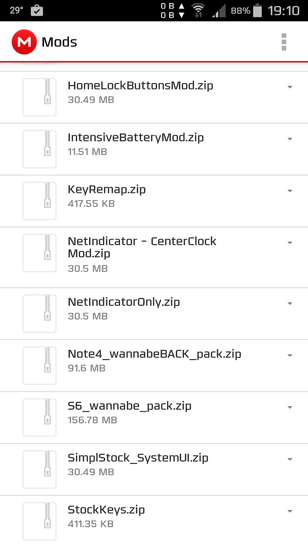Image resolution: width=308 pixels, height=547 pixels.
Task: Tap the Mods folder title
Action: click(x=59, y=42)
